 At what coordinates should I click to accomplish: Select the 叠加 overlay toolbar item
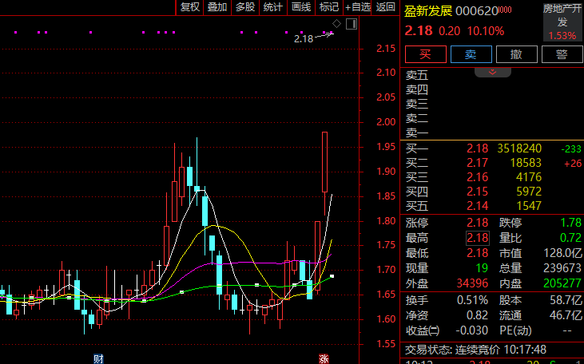pyautogui.click(x=217, y=7)
